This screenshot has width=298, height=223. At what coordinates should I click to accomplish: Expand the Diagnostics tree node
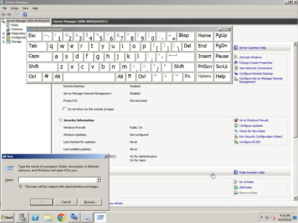click(3, 33)
